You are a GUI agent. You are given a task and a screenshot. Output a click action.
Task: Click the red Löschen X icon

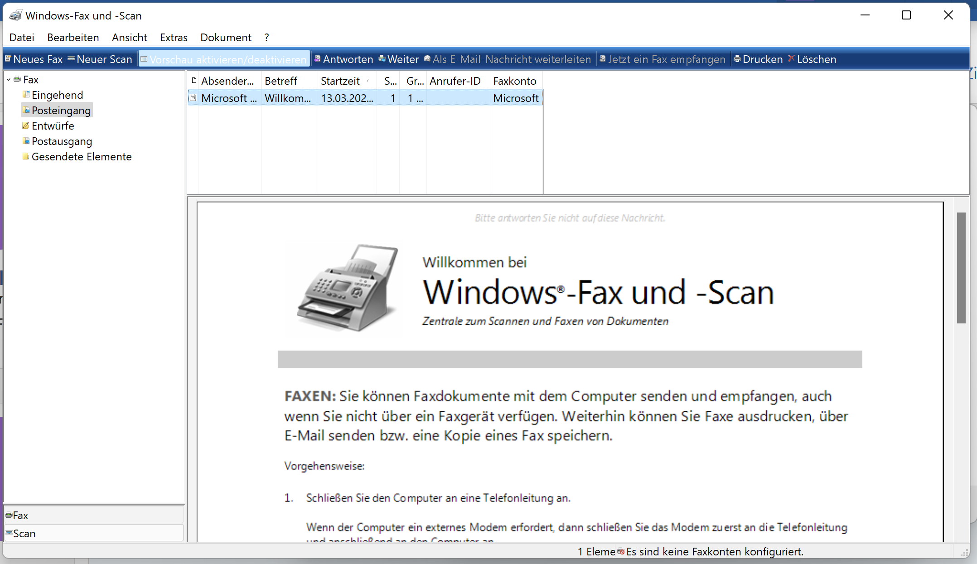[x=791, y=59]
